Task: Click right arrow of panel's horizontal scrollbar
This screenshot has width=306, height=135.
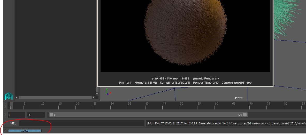Action: 94,98
